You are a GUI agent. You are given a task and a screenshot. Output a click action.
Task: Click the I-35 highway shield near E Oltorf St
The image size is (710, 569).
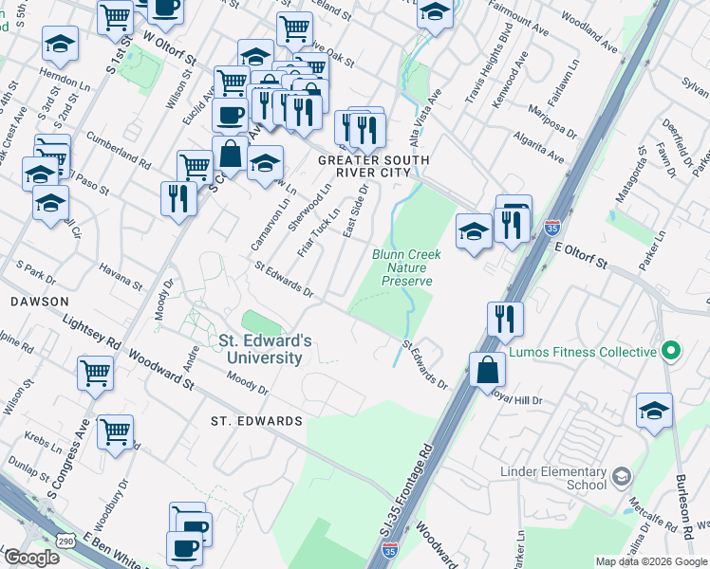tap(552, 227)
